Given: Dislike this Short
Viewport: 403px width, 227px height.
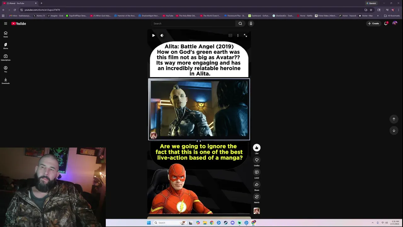Looking at the screenshot, I should [257, 160].
